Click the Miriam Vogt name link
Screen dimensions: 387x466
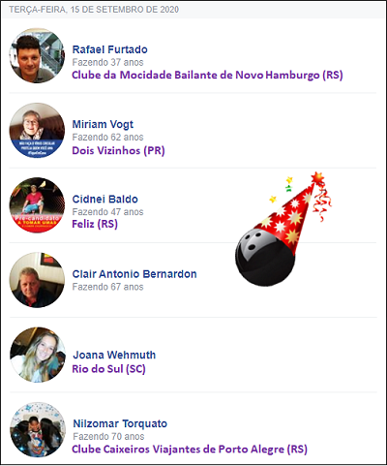pos(103,125)
